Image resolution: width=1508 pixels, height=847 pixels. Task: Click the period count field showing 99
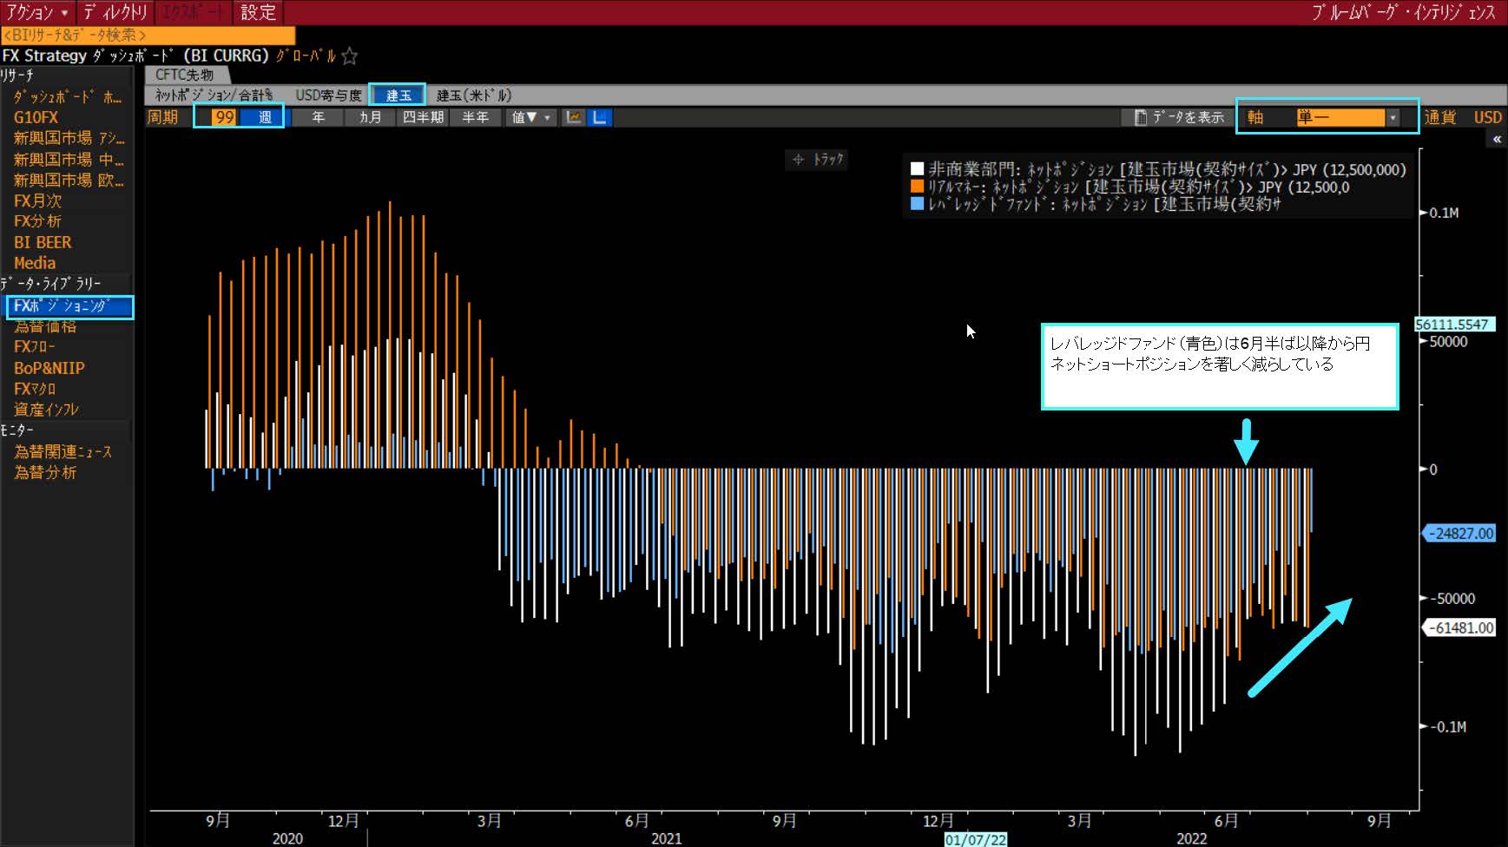[x=225, y=117]
